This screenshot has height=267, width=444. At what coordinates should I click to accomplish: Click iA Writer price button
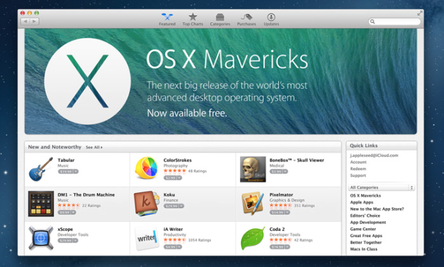click(171, 247)
